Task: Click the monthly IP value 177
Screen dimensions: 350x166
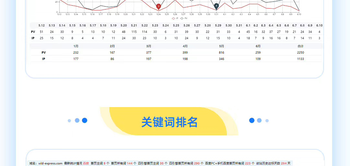Action: (76, 59)
